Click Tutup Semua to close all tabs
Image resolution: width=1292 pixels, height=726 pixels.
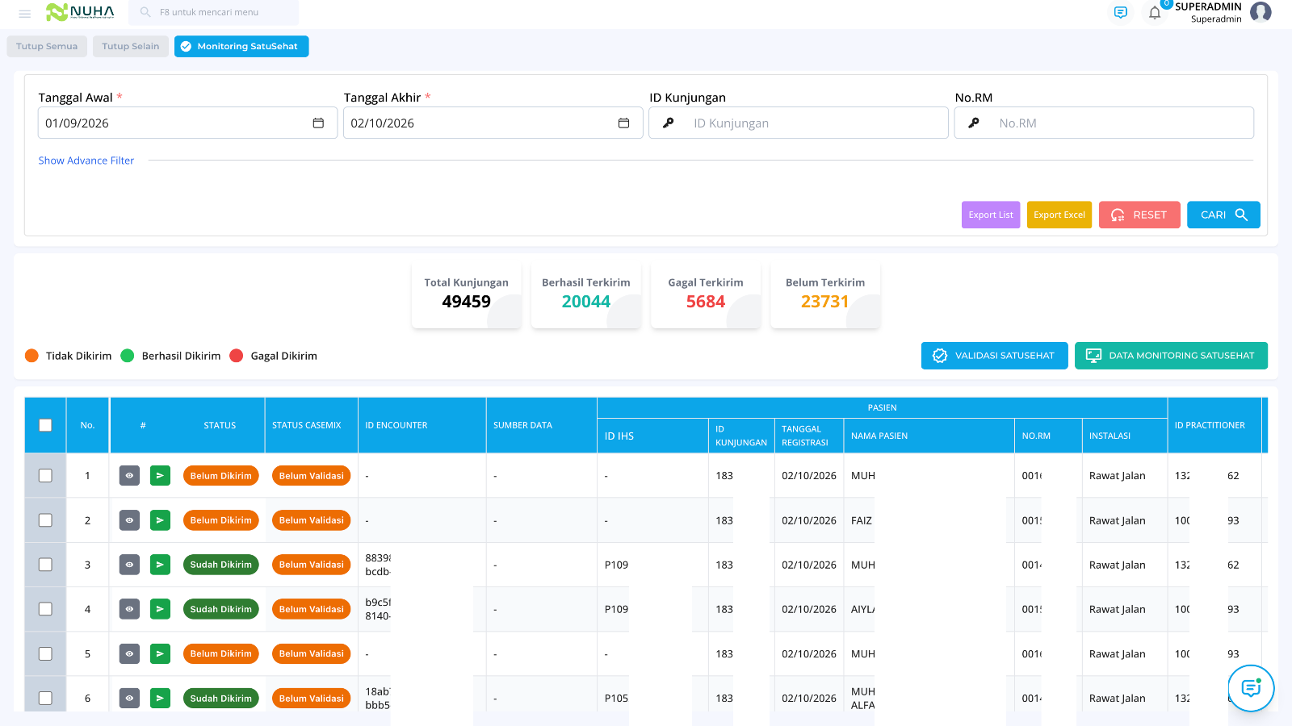tap(47, 46)
